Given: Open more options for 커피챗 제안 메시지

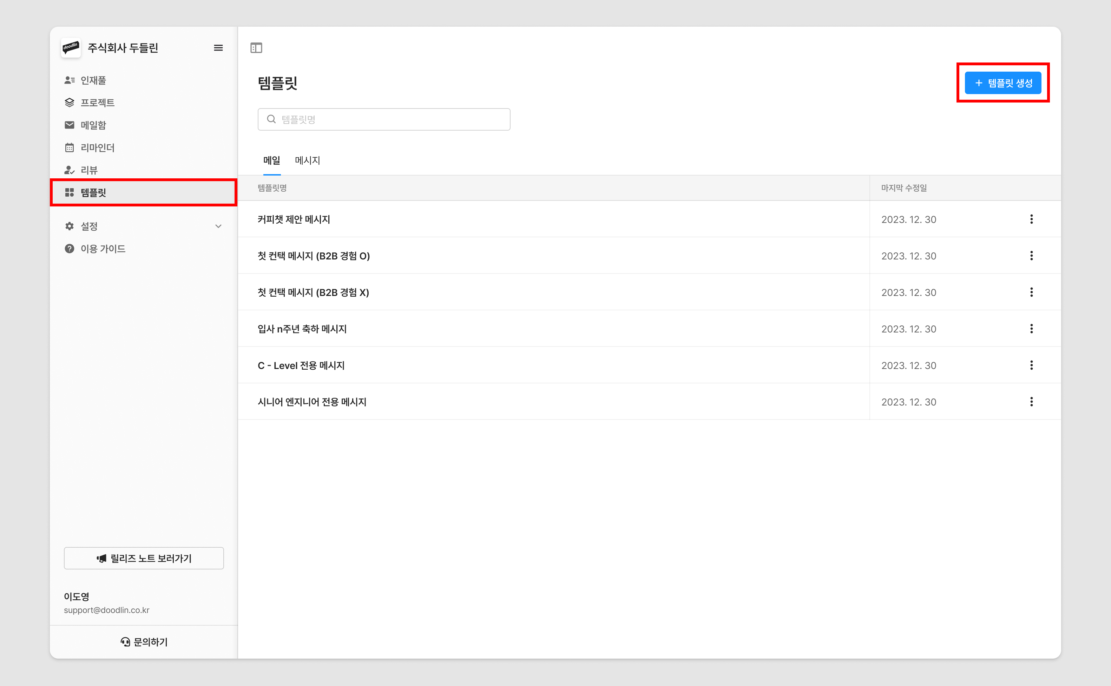Looking at the screenshot, I should coord(1031,219).
